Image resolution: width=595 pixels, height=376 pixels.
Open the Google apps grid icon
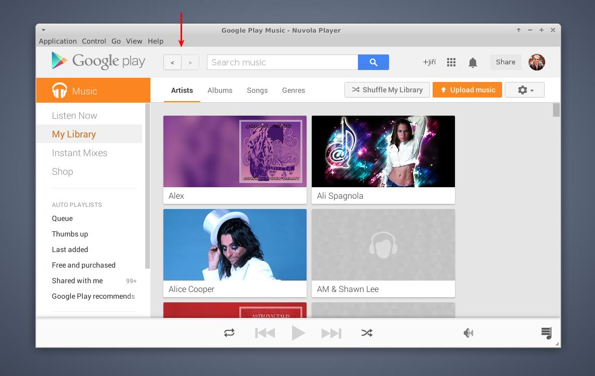[x=451, y=62]
